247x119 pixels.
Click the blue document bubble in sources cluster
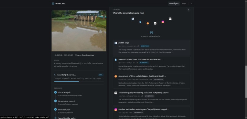[x=140, y=22]
